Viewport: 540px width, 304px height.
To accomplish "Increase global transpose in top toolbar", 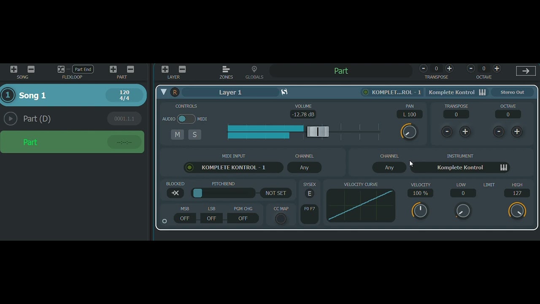I will point(449,68).
